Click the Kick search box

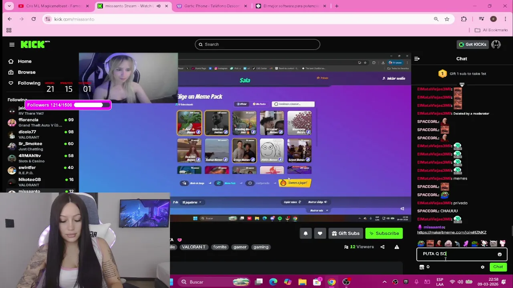[x=257, y=44]
